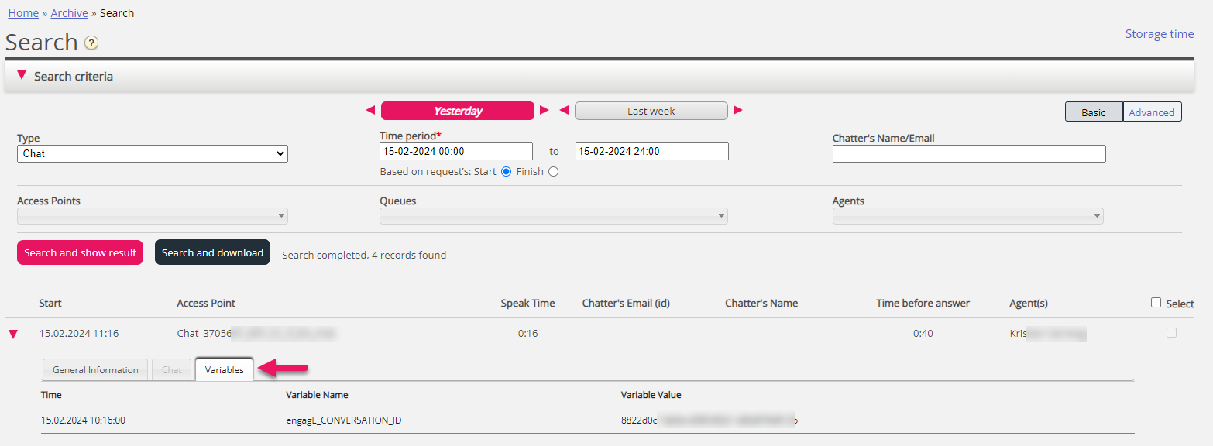Open the Type dropdown showing Chat
The height and width of the screenshot is (446, 1213).
pos(152,154)
